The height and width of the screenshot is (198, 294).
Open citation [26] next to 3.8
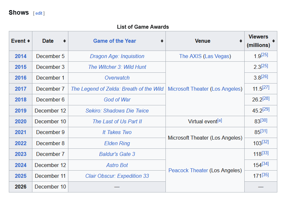(265, 77)
